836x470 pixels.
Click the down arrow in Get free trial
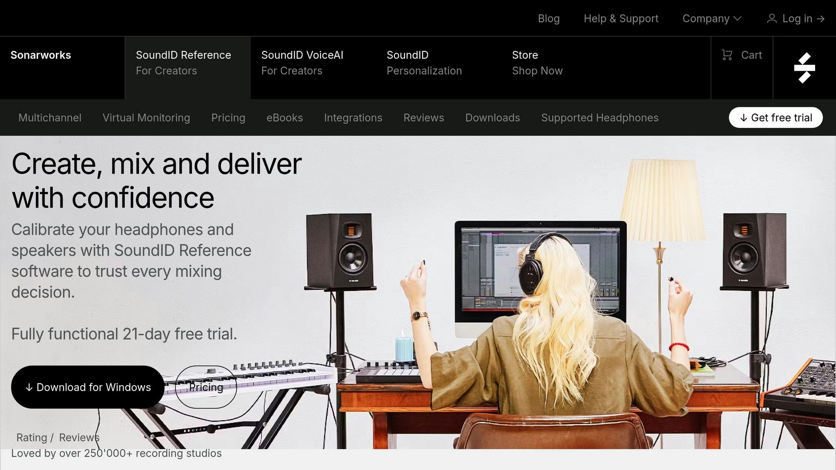click(x=743, y=118)
